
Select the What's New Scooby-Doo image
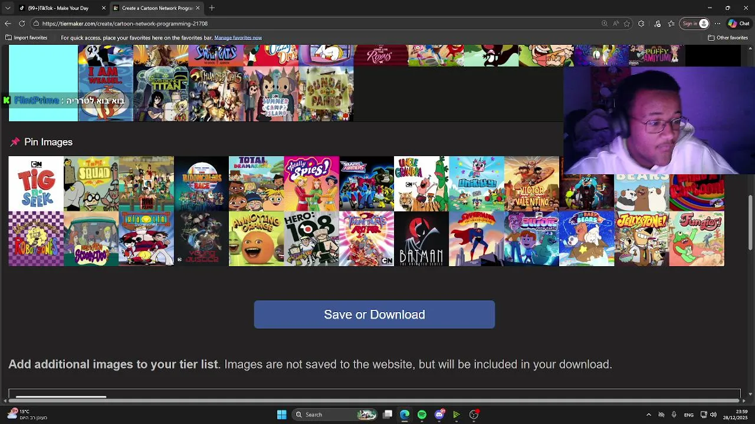(x=91, y=238)
